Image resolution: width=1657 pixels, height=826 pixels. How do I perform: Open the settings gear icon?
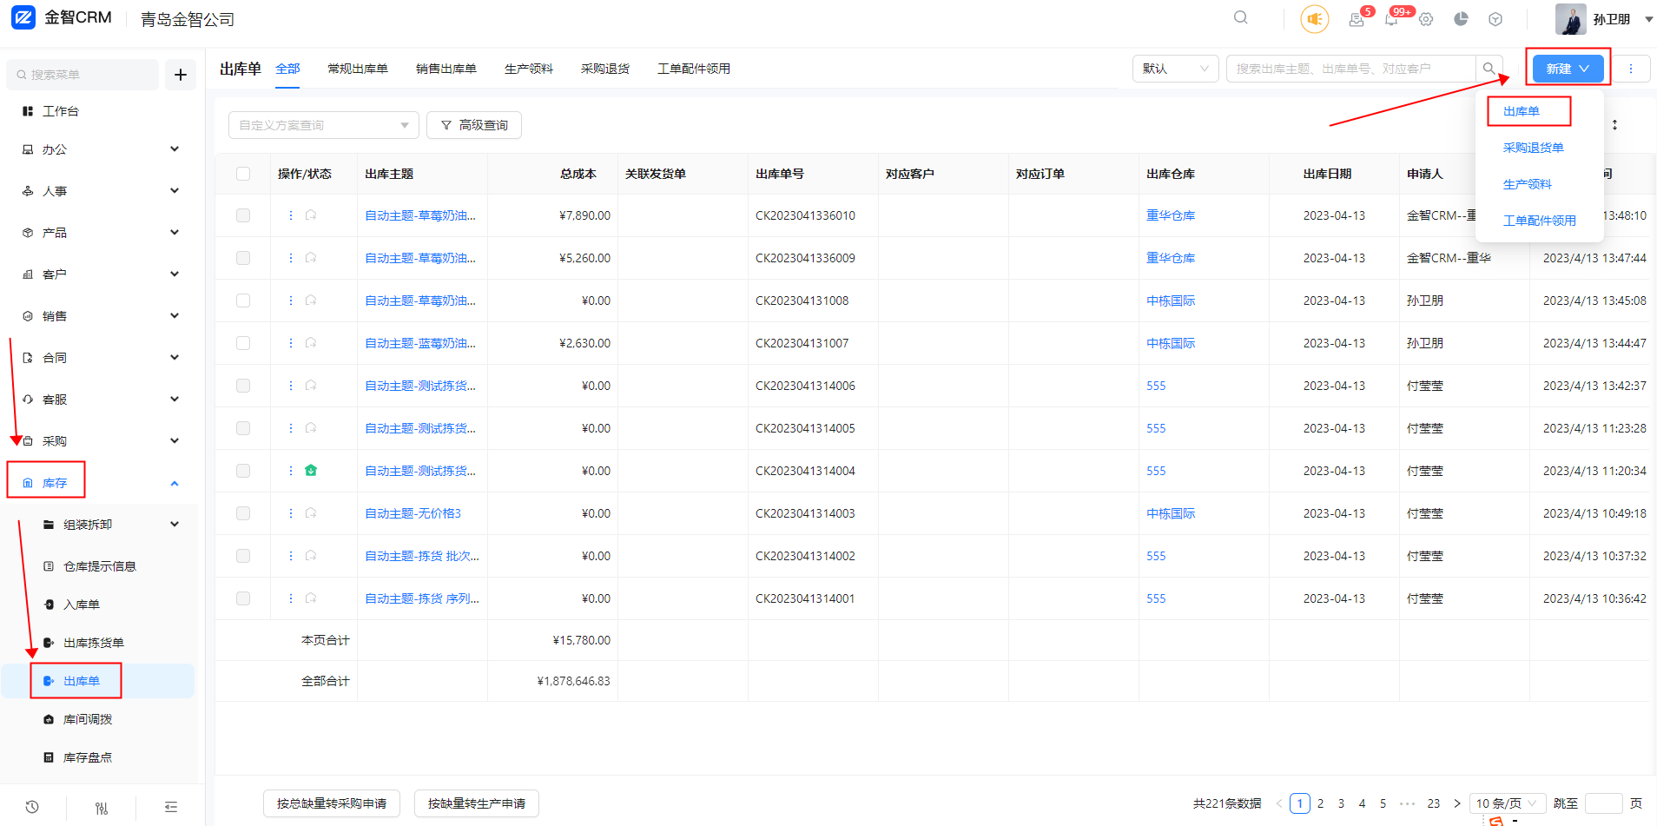pos(1426,19)
